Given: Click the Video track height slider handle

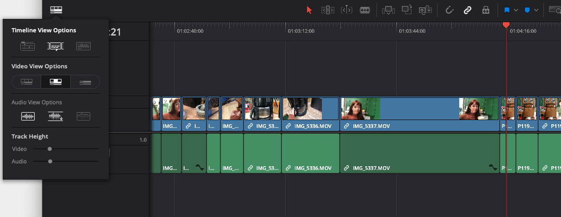Looking at the screenshot, I should [49, 149].
